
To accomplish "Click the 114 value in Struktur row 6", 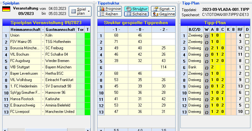I will [163, 68].
